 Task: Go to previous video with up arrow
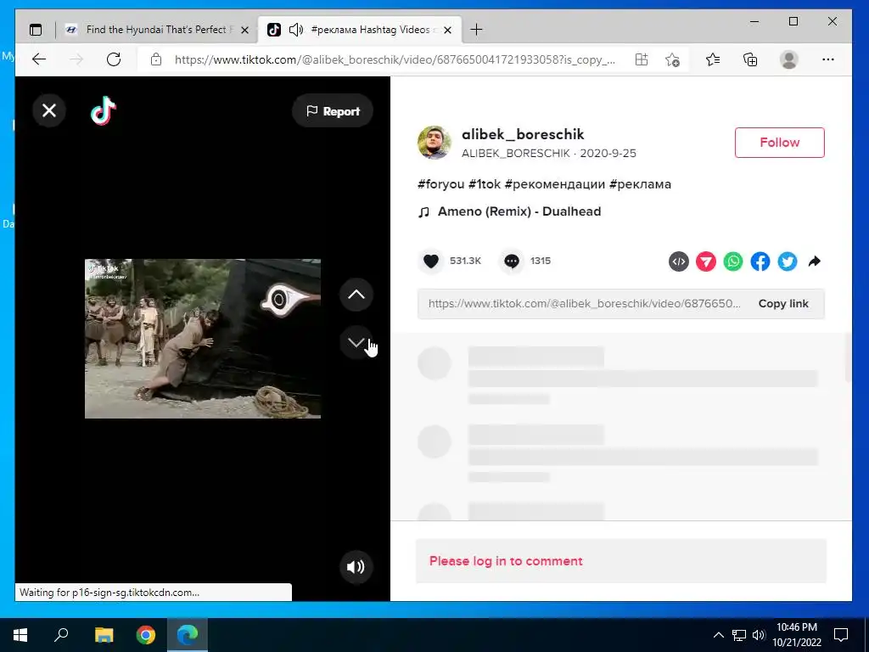pos(356,295)
